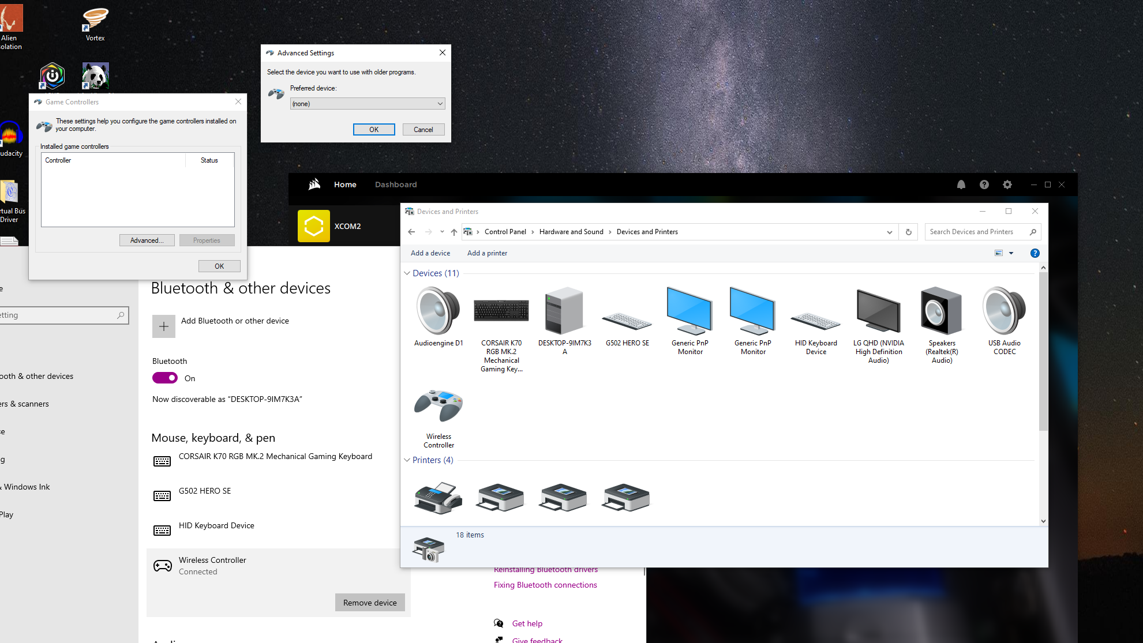Screen dimensions: 1143x643
Task: Switch to the Home tab in iCUE
Action: coord(345,185)
